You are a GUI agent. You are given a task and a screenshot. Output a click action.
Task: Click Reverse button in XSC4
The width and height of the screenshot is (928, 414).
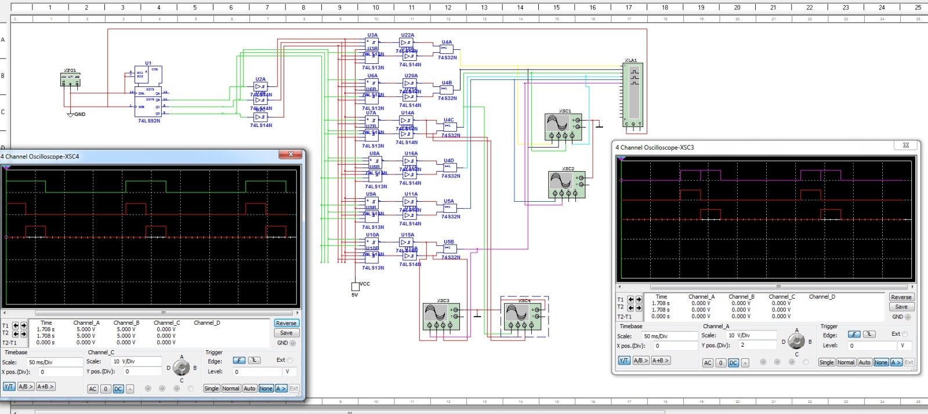coord(287,323)
